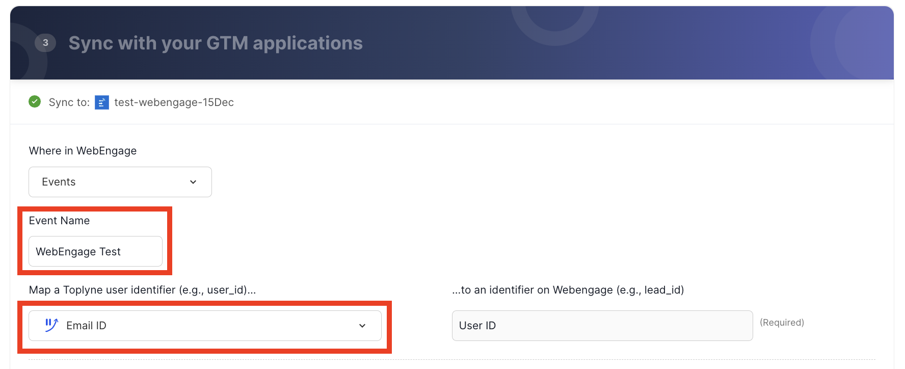Click the step 3 number badge
The width and height of the screenshot is (905, 369).
45,43
